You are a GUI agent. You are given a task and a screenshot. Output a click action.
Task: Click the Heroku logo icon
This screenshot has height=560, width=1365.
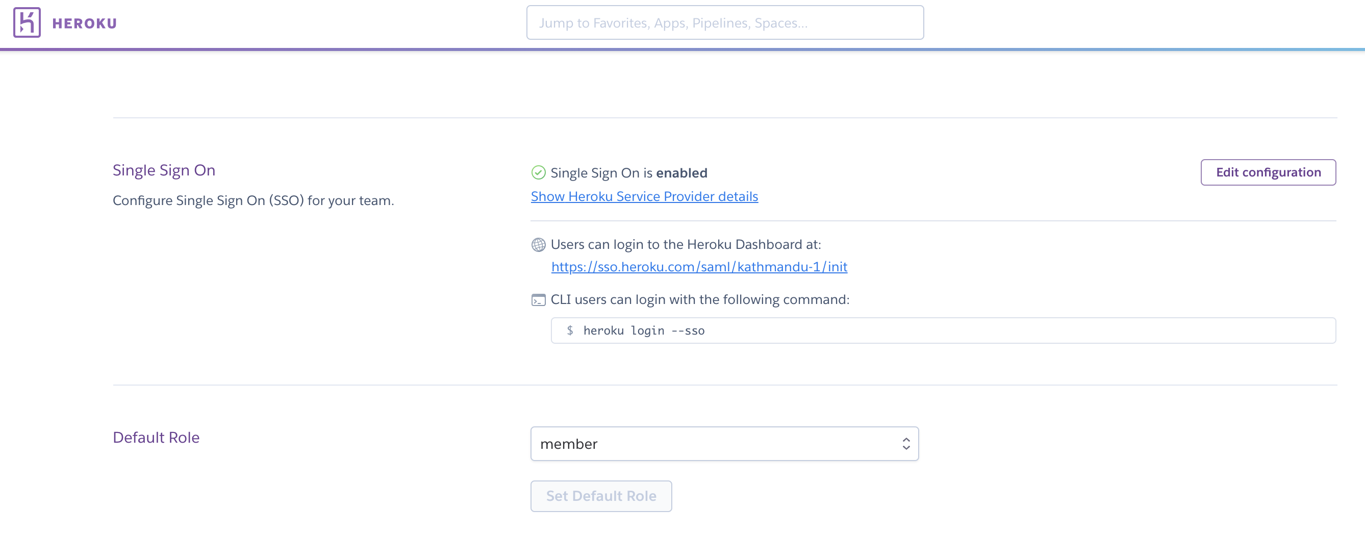(x=27, y=22)
